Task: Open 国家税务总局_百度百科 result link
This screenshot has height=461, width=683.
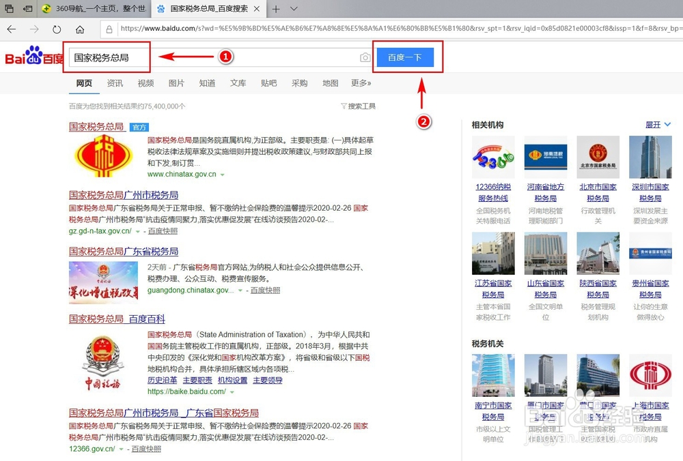Action: [x=117, y=318]
